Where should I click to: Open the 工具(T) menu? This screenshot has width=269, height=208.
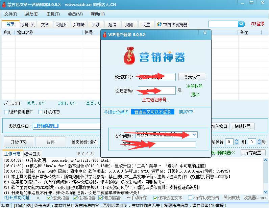point(53,14)
